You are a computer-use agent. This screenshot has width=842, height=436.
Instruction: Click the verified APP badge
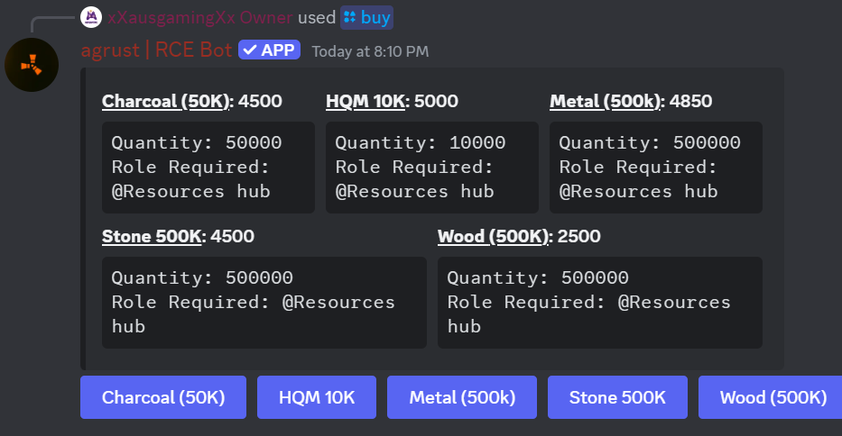click(x=269, y=50)
